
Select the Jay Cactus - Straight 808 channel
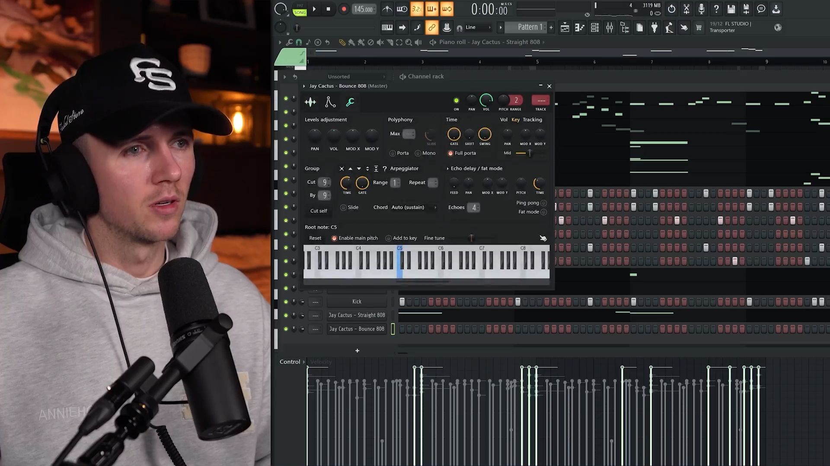click(x=357, y=315)
